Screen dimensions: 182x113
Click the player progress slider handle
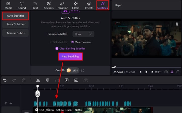[115, 67]
